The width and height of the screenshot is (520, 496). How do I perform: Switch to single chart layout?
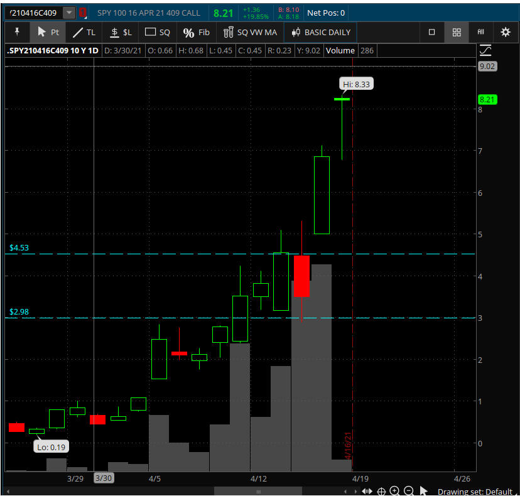431,32
